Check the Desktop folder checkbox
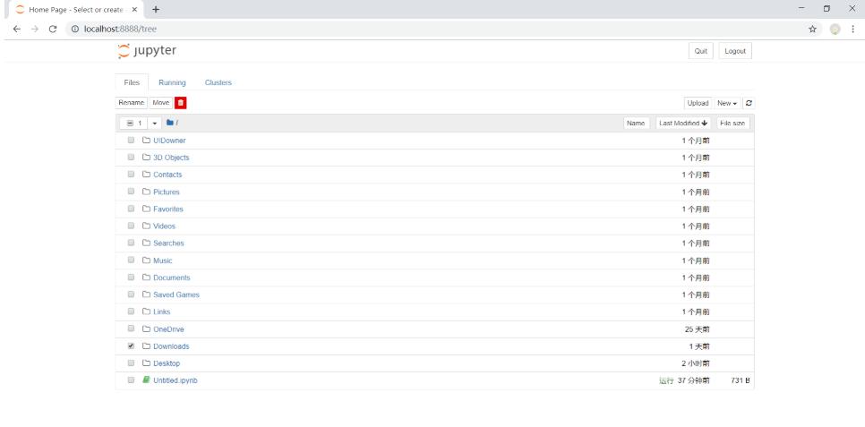The width and height of the screenshot is (865, 427). pyautogui.click(x=131, y=363)
